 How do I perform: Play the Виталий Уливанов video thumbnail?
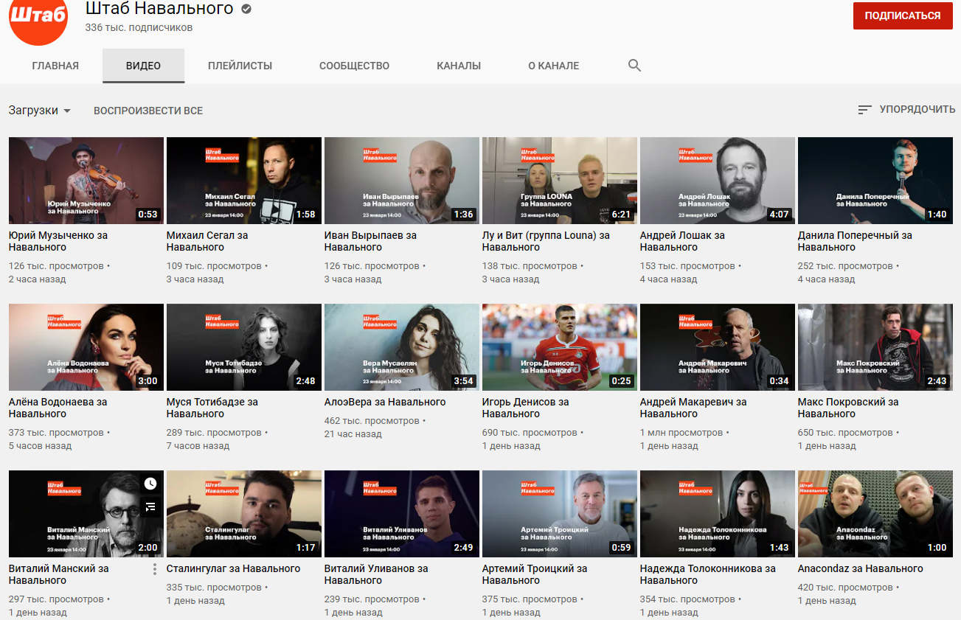[x=402, y=514]
